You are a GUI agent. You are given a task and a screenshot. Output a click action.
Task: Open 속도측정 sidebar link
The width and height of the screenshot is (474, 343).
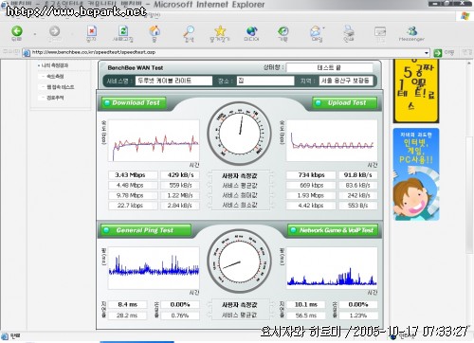coord(55,76)
